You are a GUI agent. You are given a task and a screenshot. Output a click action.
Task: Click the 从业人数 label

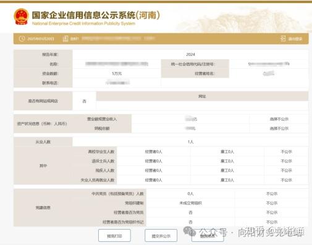click(x=43, y=142)
